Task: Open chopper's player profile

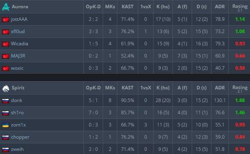Action: point(20,137)
